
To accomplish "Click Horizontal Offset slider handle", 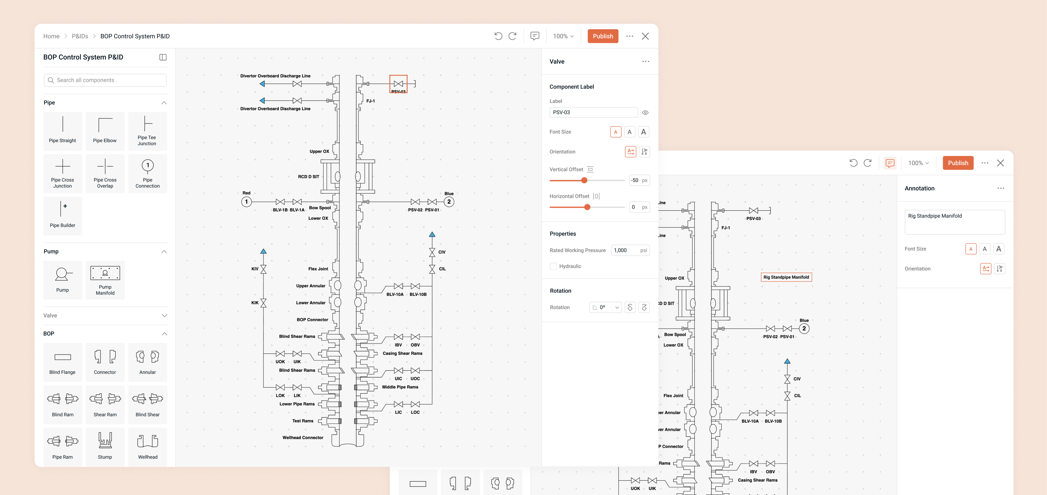I will [x=587, y=207].
